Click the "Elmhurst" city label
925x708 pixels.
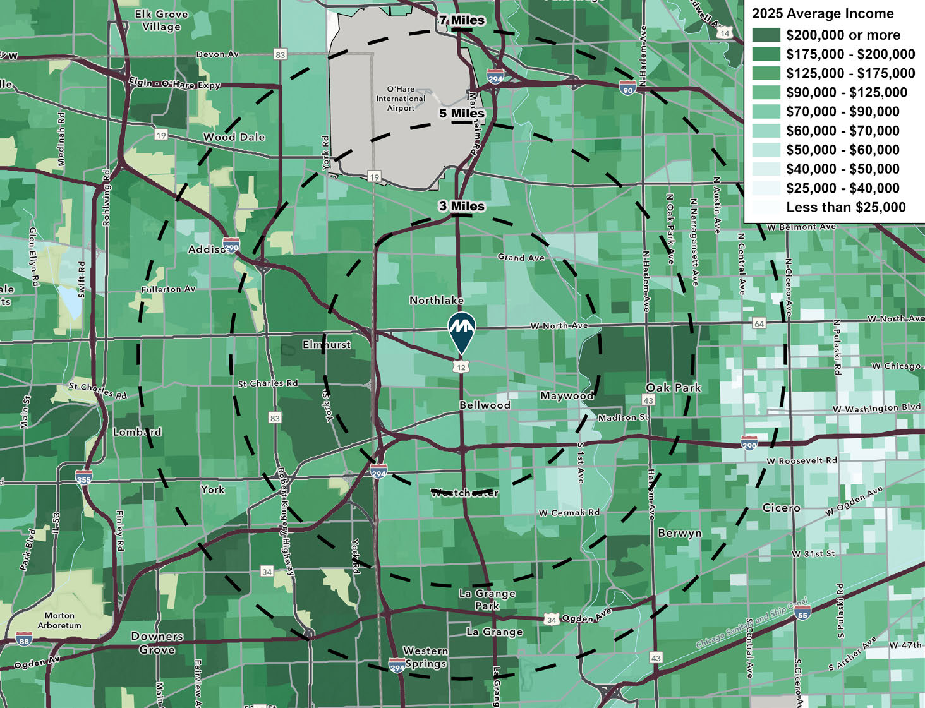click(327, 345)
